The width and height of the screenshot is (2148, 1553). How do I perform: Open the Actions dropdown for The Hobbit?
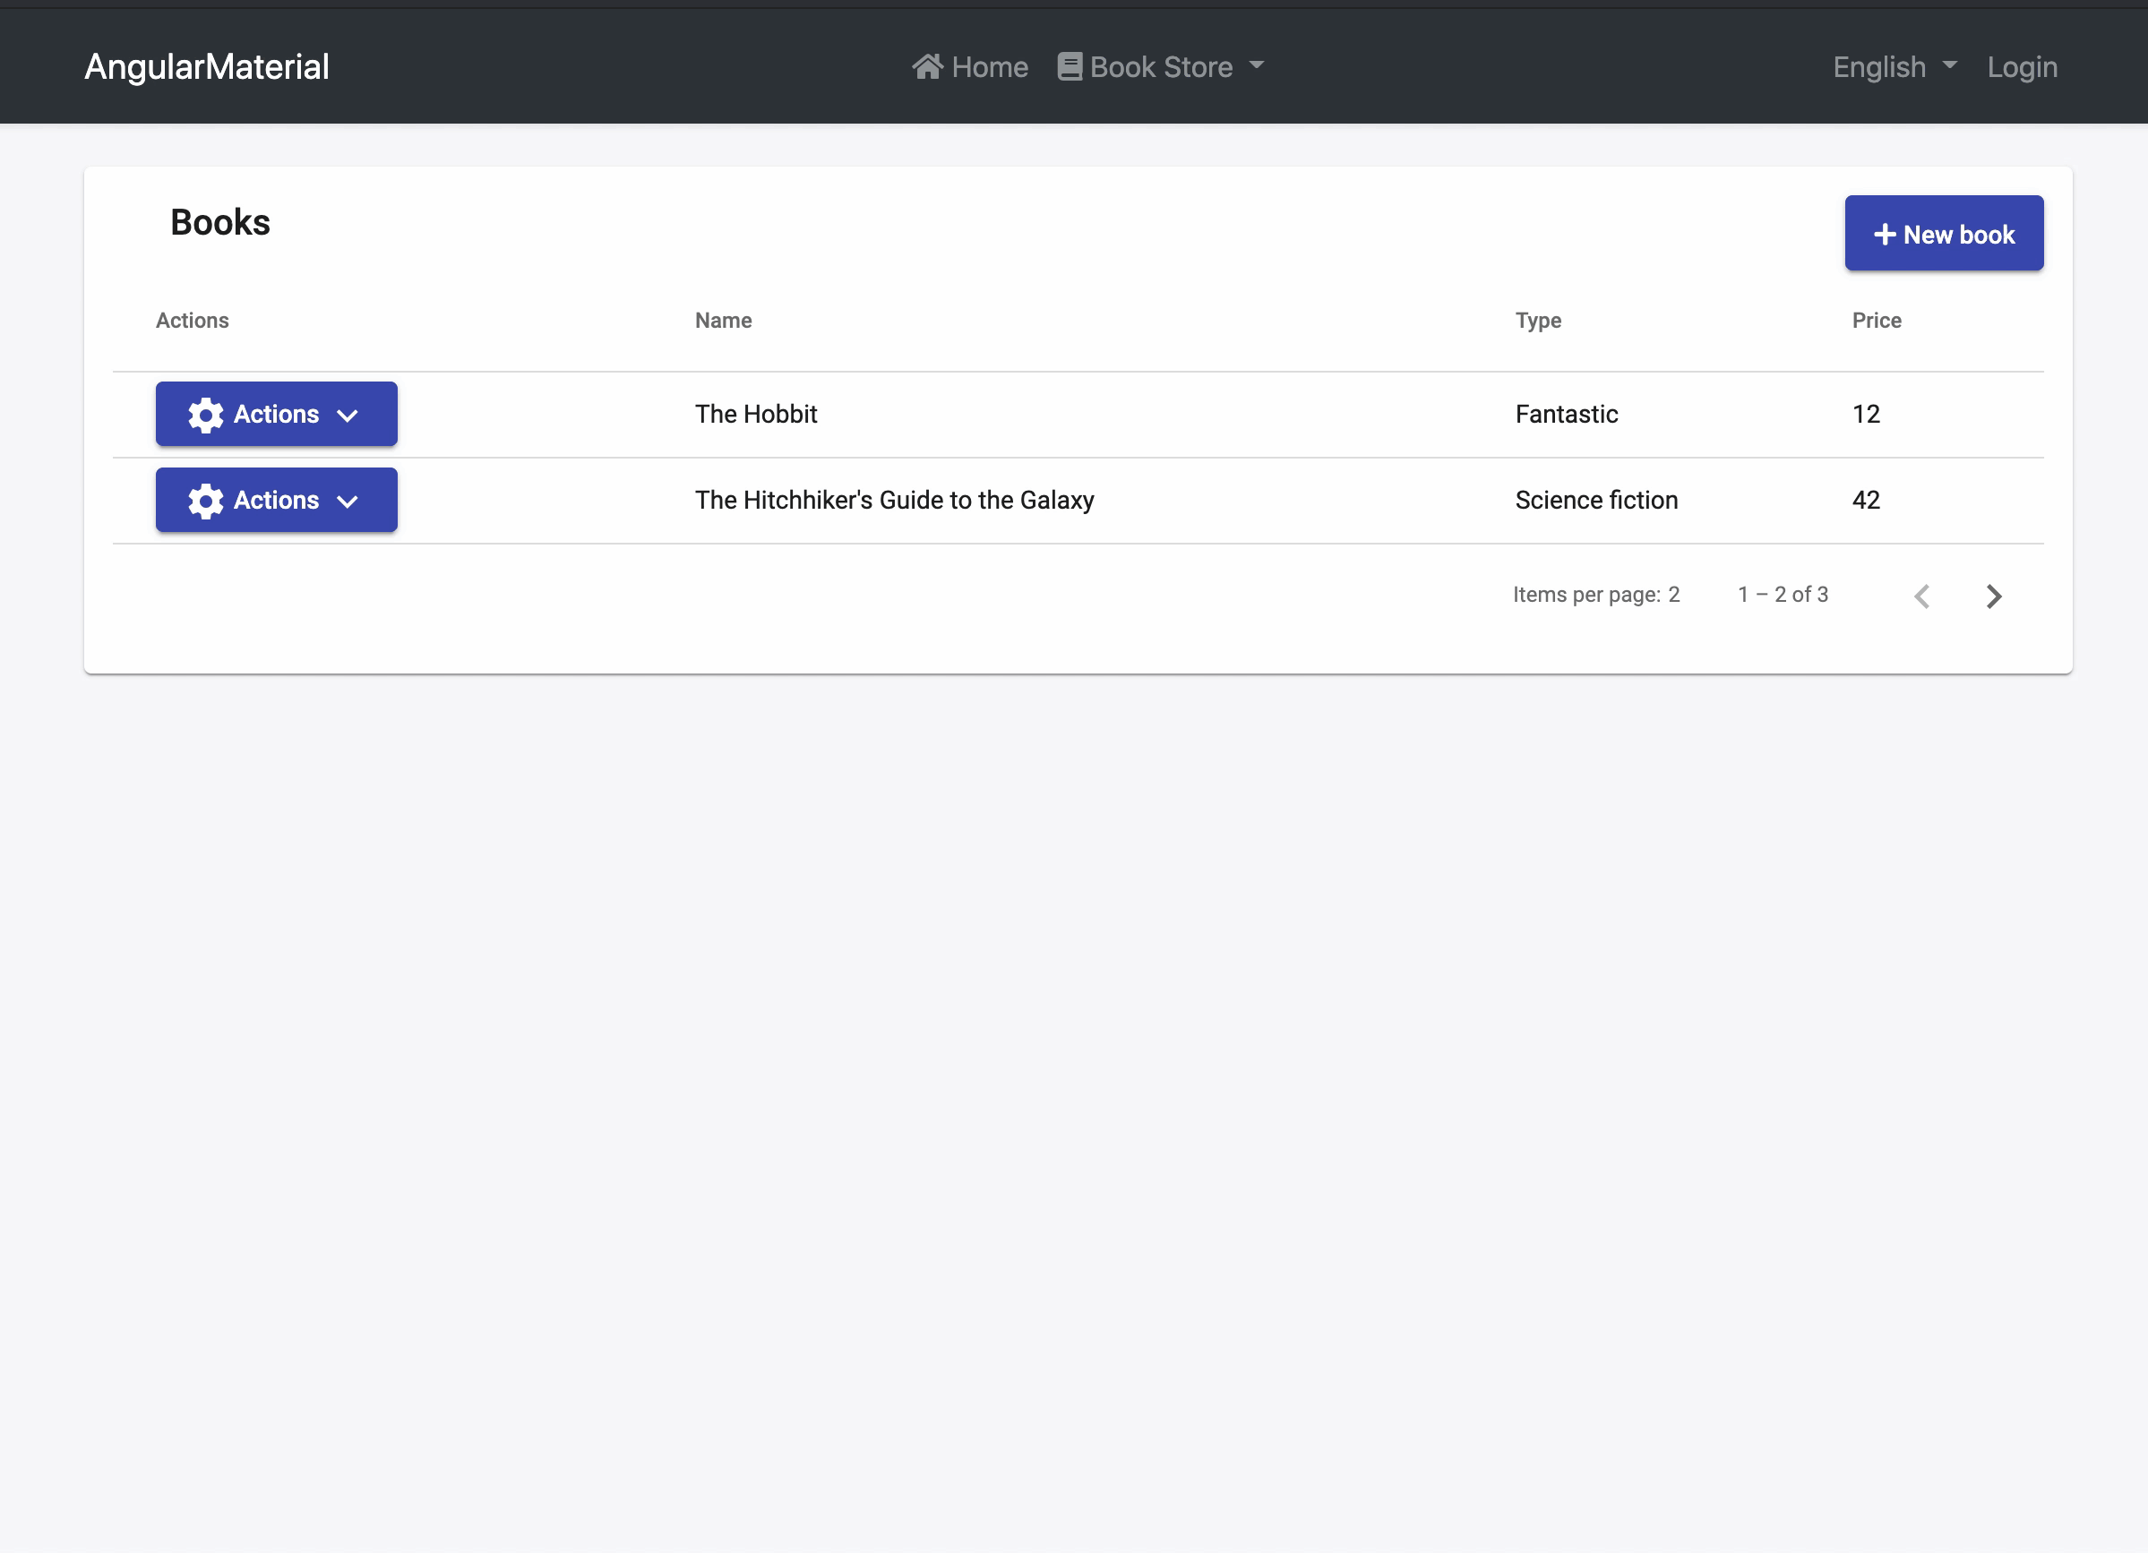coord(276,414)
